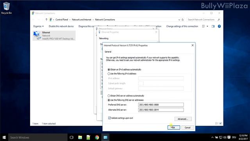Select Use the following IPv6 address
This screenshot has height=141, width=250.
click(x=122, y=74)
